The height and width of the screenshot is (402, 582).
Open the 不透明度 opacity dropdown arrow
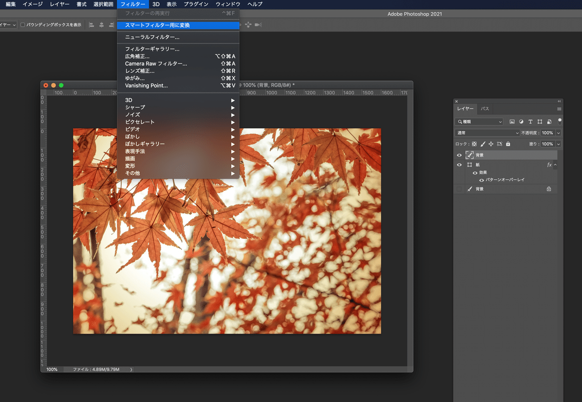tap(558, 133)
